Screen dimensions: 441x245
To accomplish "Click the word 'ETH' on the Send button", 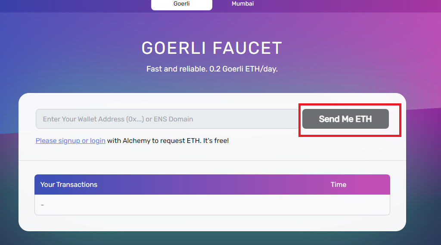I will (363, 119).
